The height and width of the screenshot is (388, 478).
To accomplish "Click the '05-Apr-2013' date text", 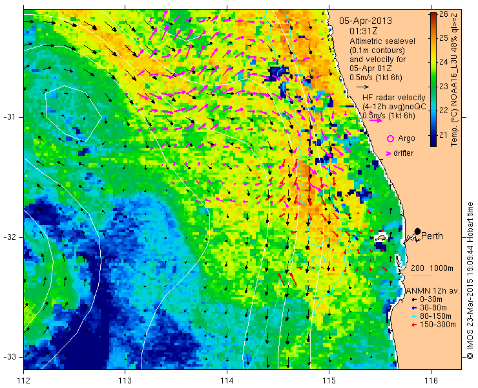I will point(366,21).
